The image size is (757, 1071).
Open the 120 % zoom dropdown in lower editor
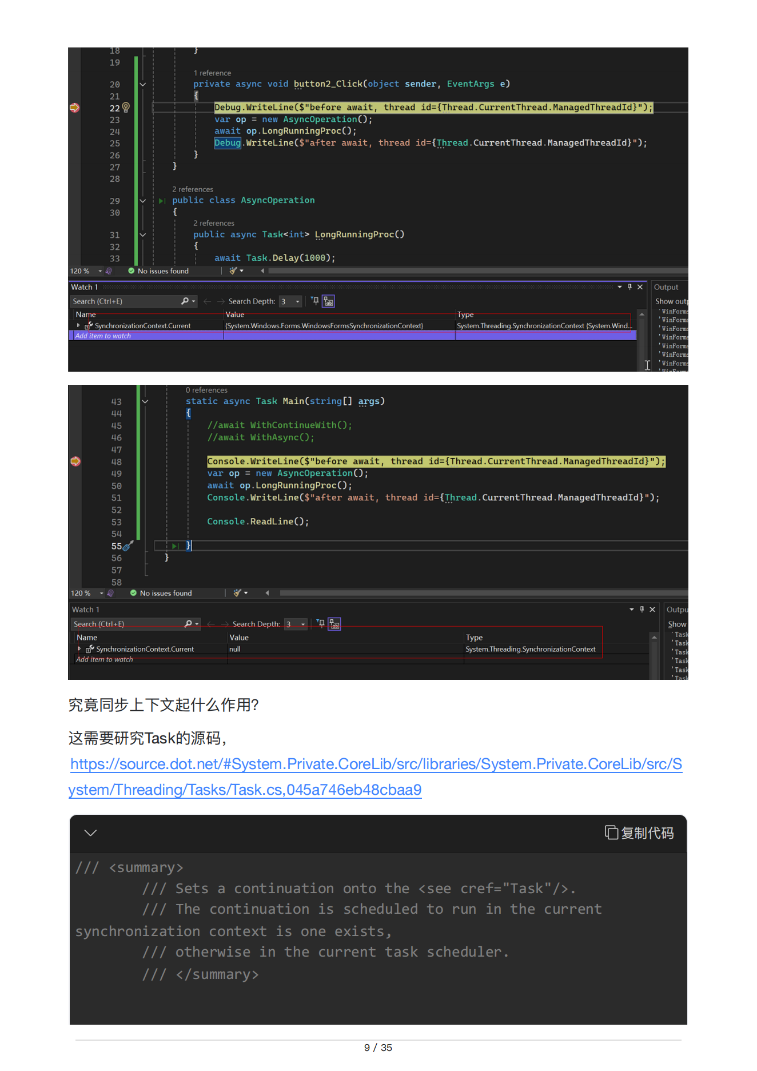pyautogui.click(x=102, y=593)
